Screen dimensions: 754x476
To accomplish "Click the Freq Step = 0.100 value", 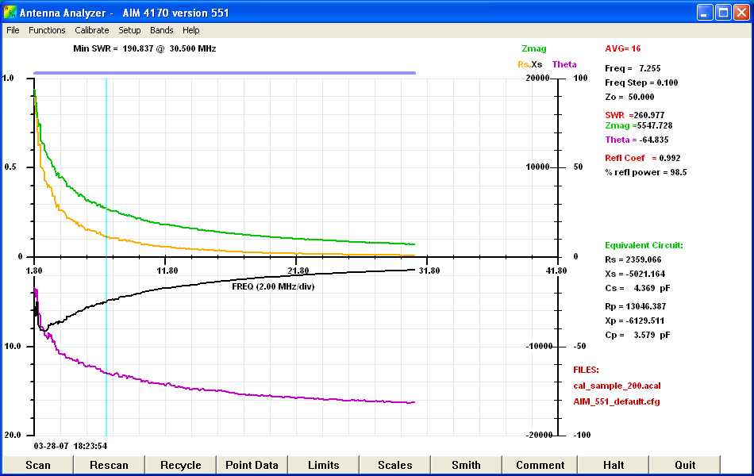I will [x=641, y=83].
